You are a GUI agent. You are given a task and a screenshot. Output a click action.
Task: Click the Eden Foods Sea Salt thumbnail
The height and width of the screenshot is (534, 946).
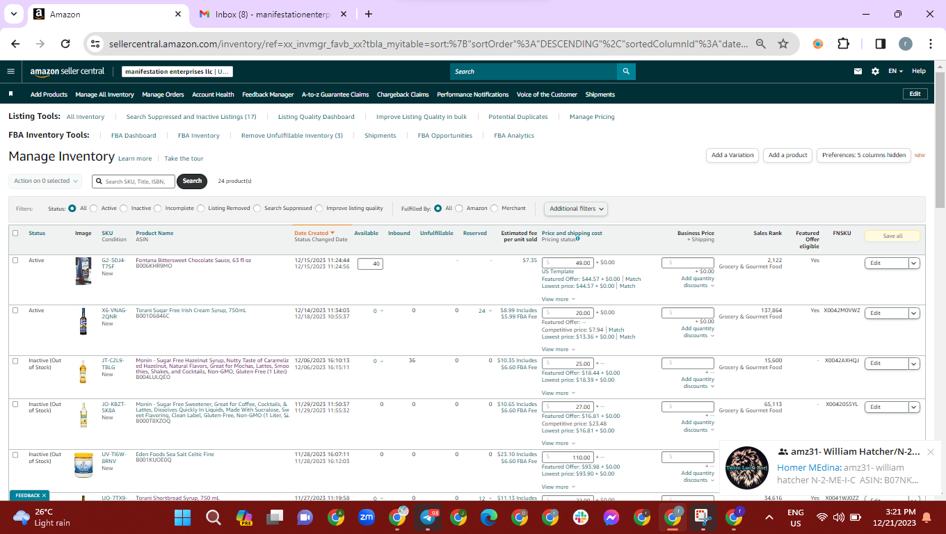pos(83,464)
